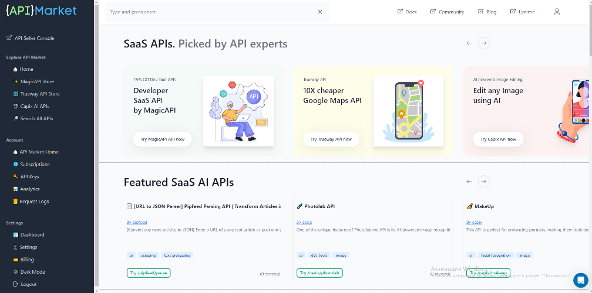Viewport: 592px width, 293px height.
Task: Click Edit any Image using AI heading
Action: pyautogui.click(x=498, y=96)
